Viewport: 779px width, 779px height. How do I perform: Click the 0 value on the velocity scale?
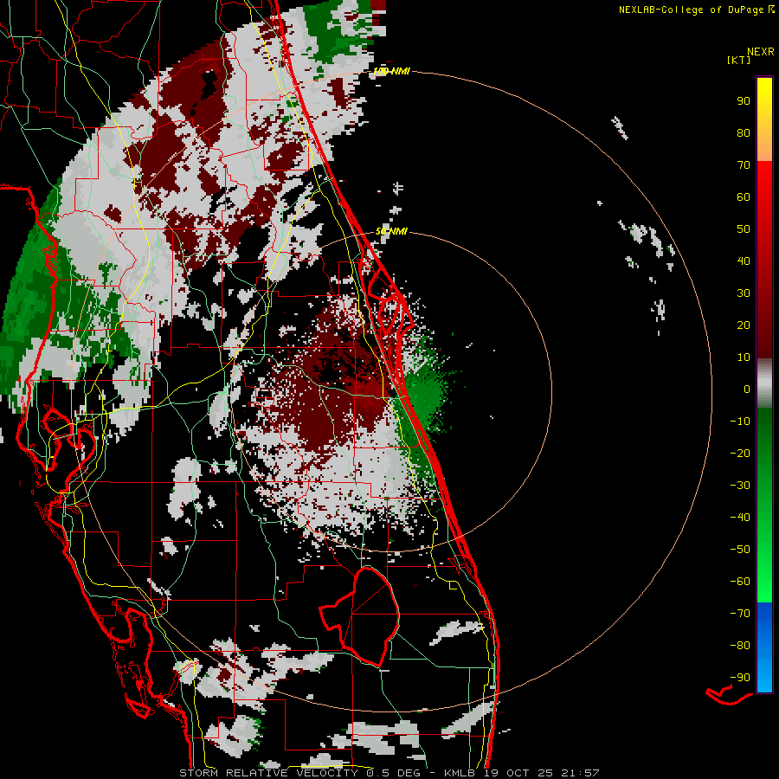(x=747, y=389)
